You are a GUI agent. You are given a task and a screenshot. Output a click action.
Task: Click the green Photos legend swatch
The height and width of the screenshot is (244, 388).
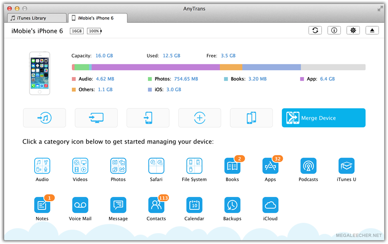point(150,79)
